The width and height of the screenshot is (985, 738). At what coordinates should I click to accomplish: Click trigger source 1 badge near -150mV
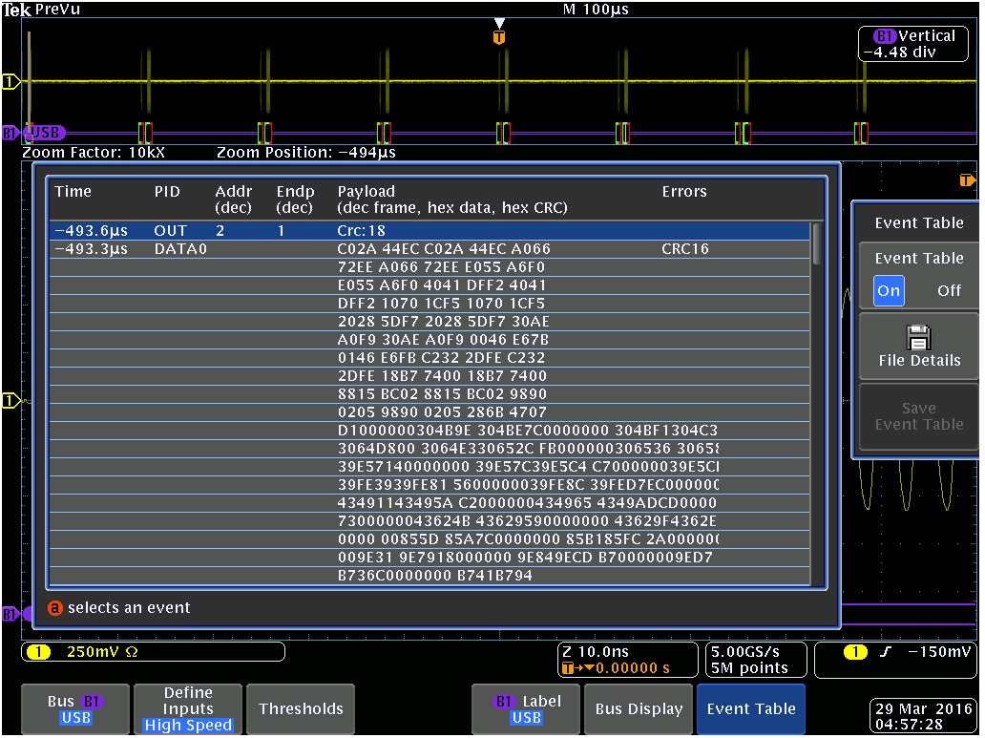click(854, 652)
